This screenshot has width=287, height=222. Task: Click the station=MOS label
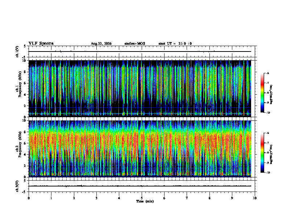[135, 44]
